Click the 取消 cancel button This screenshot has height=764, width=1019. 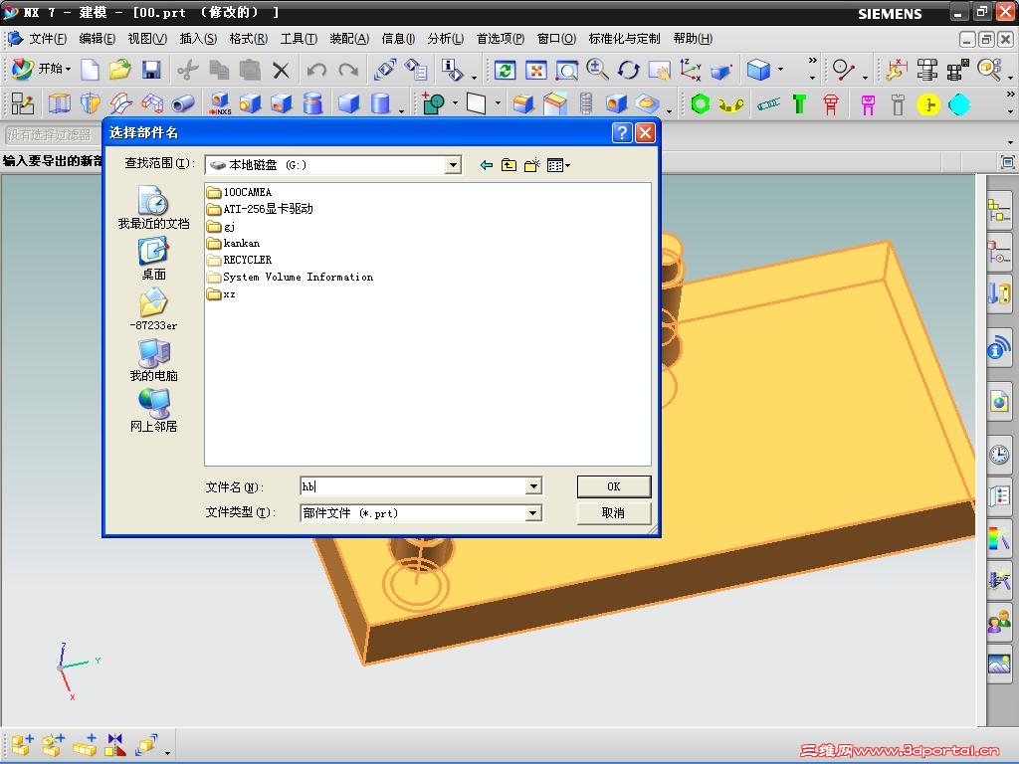613,513
